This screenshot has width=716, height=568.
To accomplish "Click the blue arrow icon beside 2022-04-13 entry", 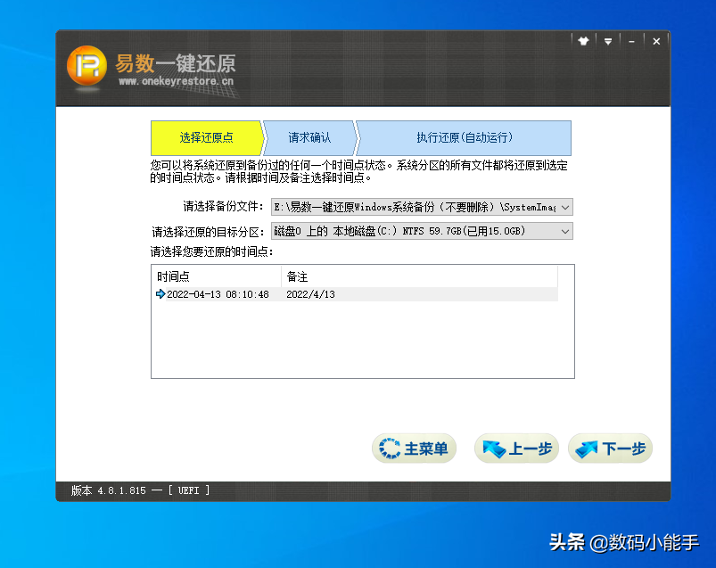I will (160, 294).
